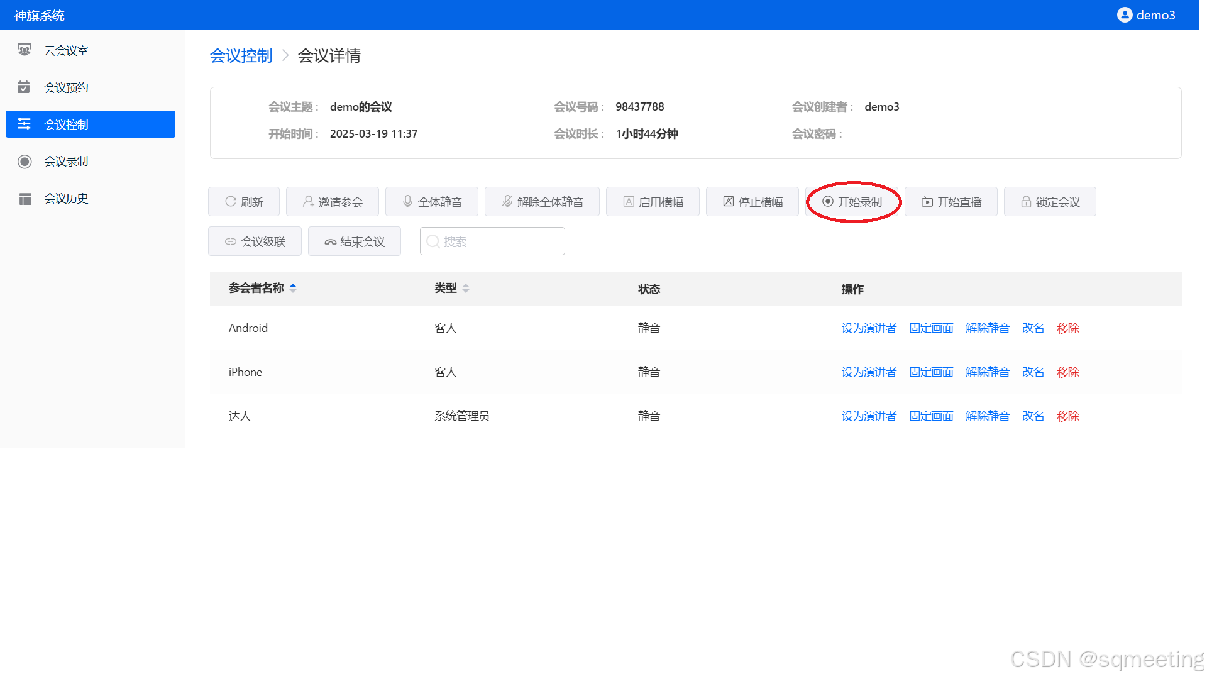The width and height of the screenshot is (1207, 679).
Task: Open 邀请参会 invite participants
Action: pyautogui.click(x=333, y=202)
